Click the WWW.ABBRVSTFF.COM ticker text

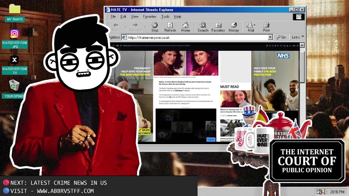pos(65,191)
